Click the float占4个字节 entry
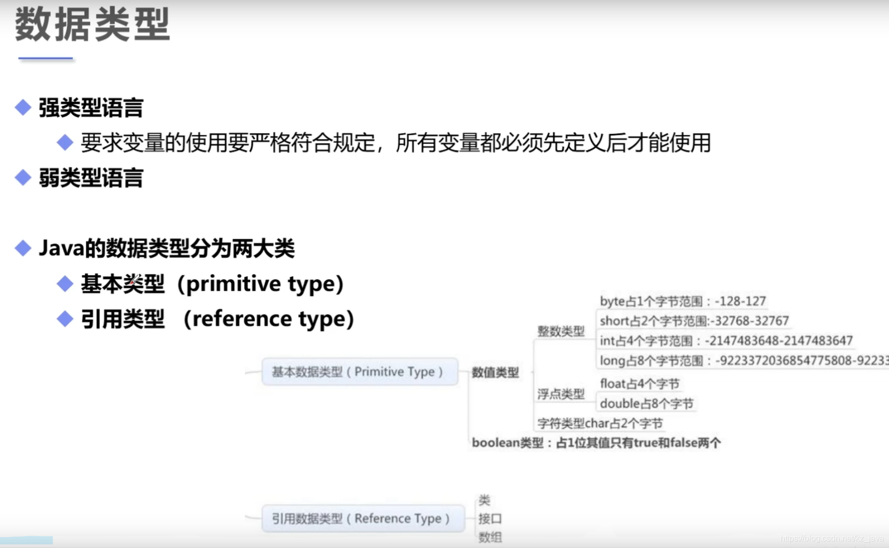This screenshot has width=889, height=548. coord(639,383)
